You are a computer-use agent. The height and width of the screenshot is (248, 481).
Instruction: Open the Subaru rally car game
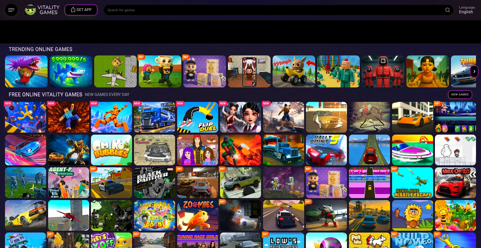tap(155, 150)
